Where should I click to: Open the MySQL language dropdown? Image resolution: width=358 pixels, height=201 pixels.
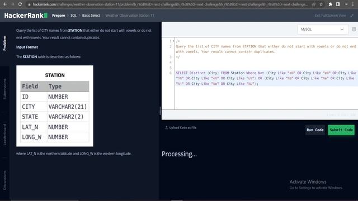pyautogui.click(x=323, y=30)
